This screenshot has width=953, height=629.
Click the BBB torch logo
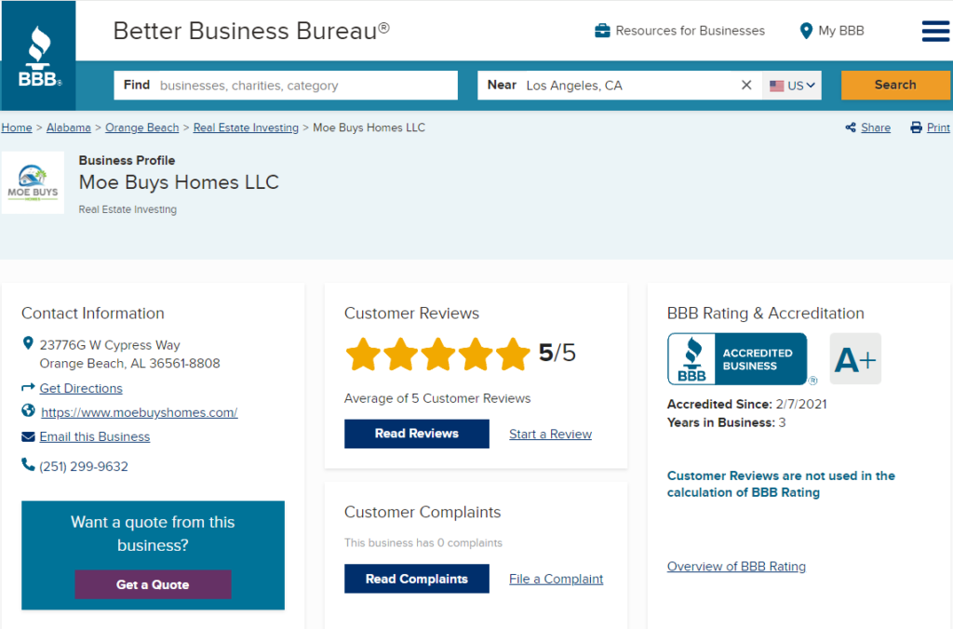[x=38, y=55]
